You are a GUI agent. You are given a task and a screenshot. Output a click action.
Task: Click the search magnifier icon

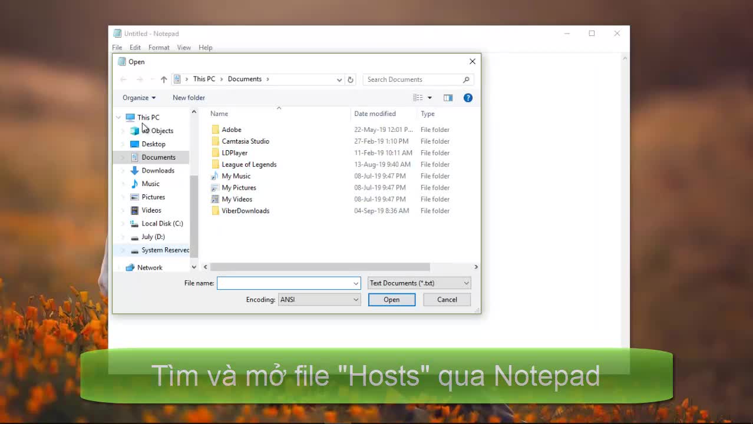[x=466, y=79]
